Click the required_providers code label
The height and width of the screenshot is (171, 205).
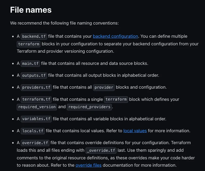[x=89, y=107]
